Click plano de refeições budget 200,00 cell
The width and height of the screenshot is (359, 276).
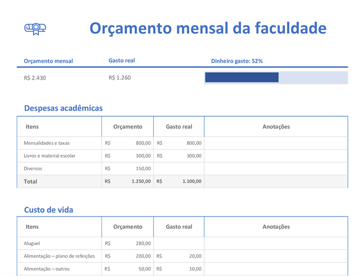[x=128, y=256]
